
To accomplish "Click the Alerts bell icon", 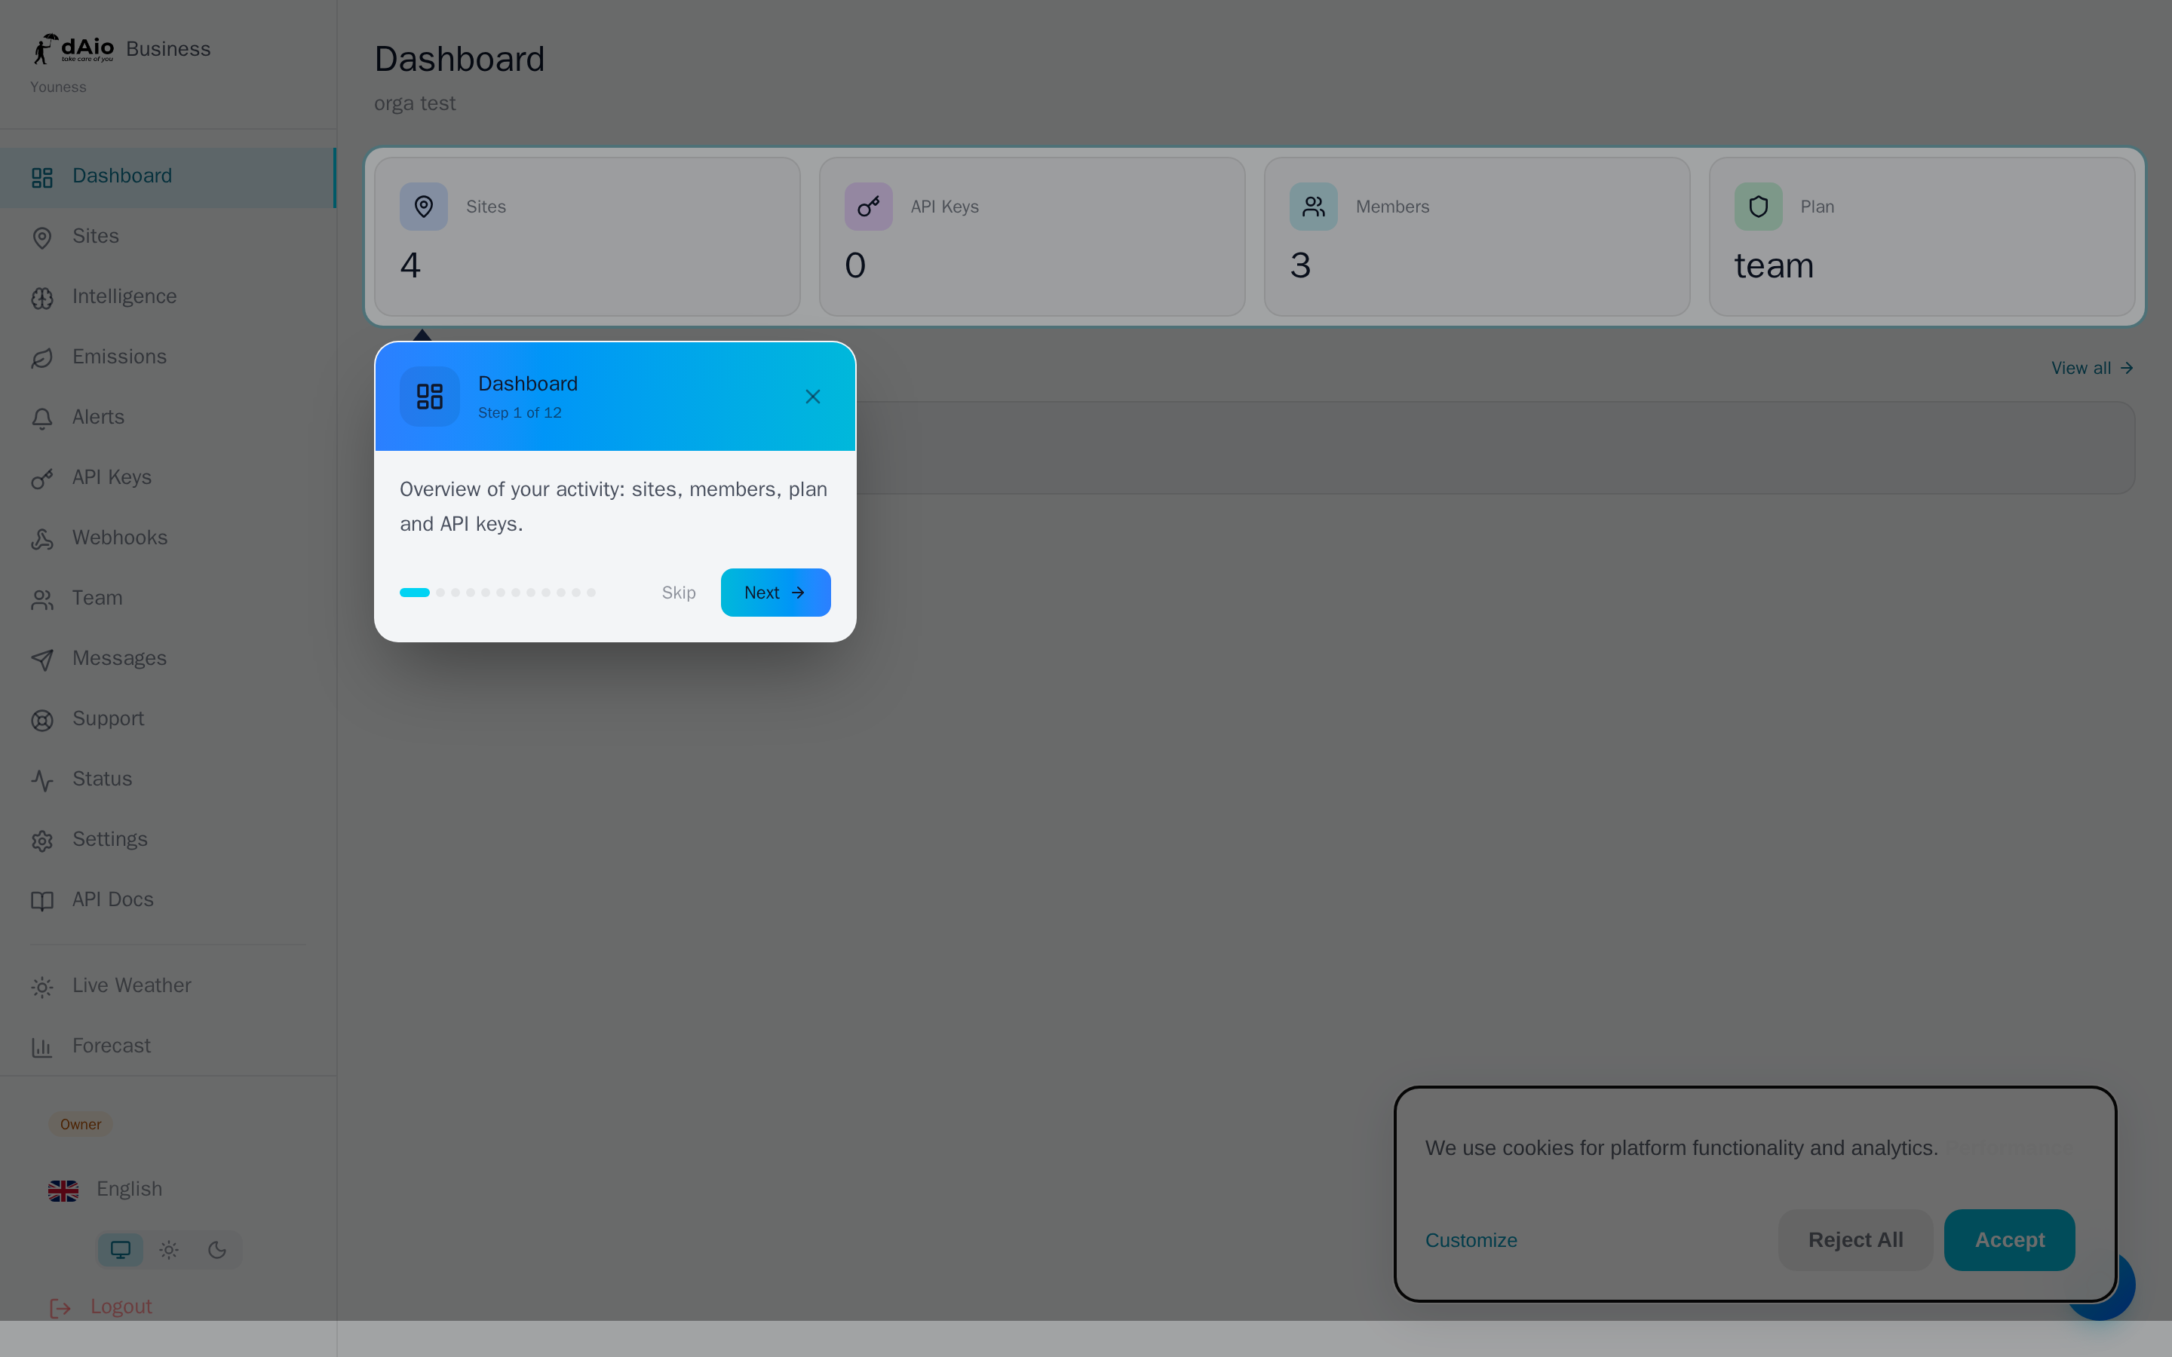I will pyautogui.click(x=42, y=419).
